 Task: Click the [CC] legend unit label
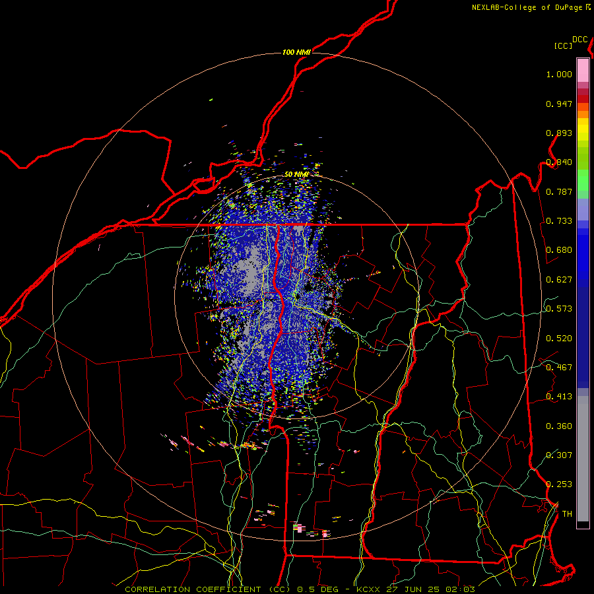563,46
